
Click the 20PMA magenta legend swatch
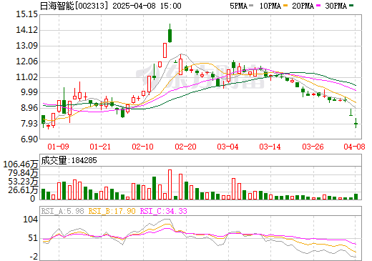(x=318, y=6)
